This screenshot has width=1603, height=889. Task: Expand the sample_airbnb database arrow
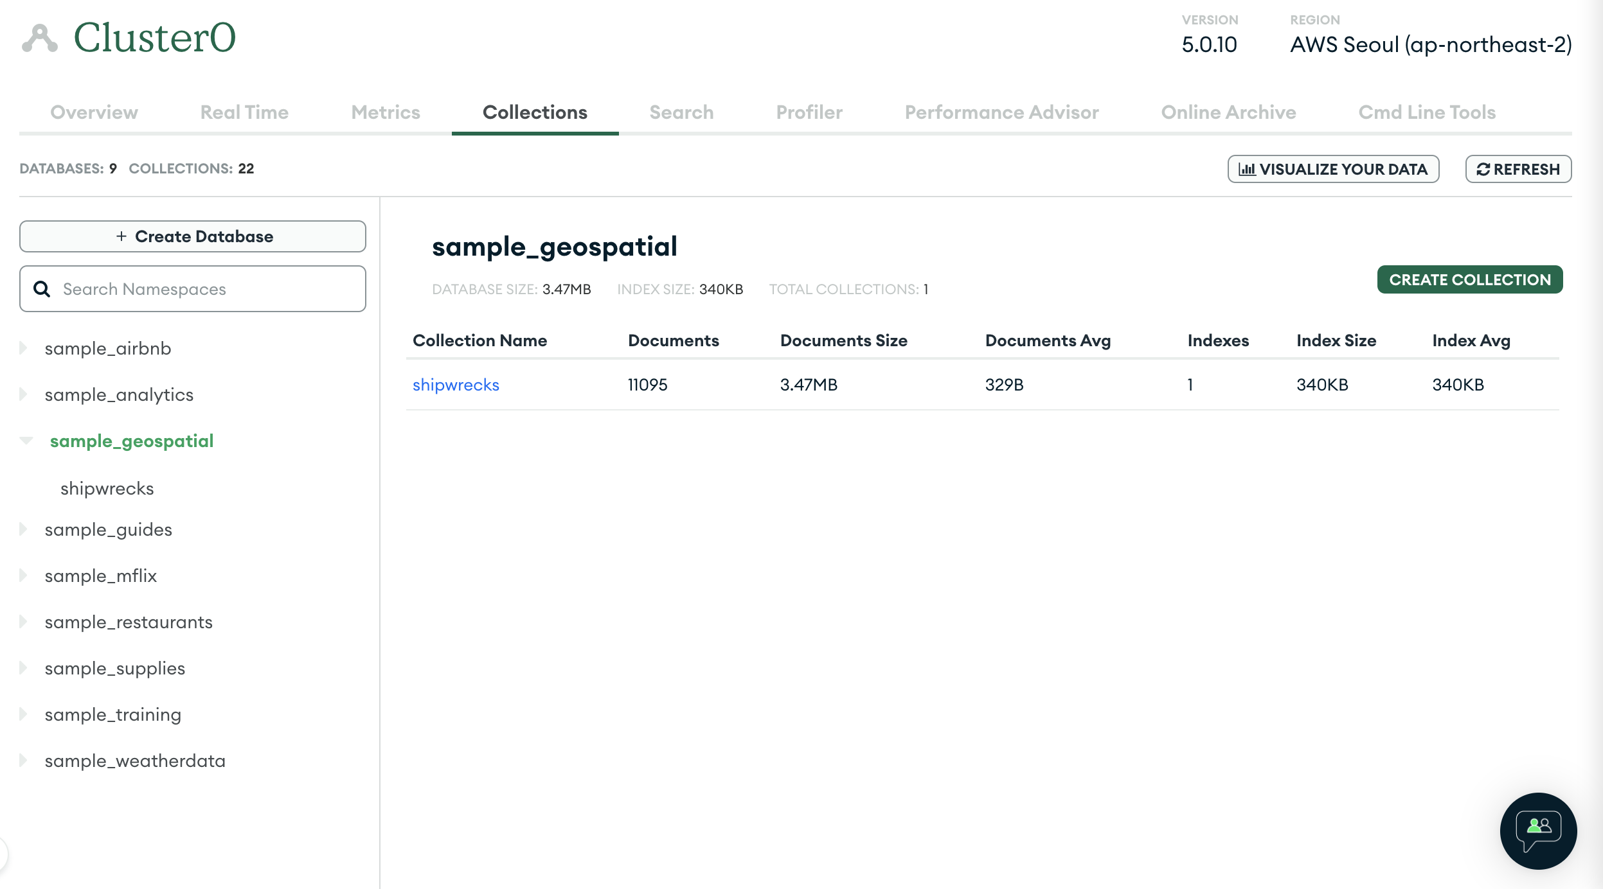(24, 348)
